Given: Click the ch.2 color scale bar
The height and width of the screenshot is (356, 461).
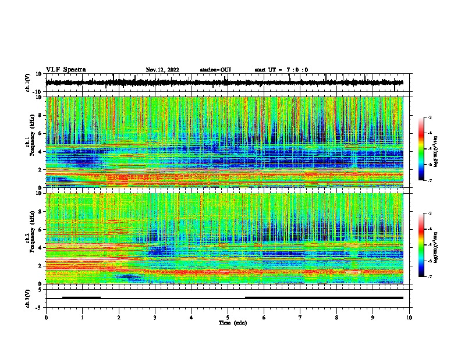Looking at the screenshot, I should tap(421, 245).
